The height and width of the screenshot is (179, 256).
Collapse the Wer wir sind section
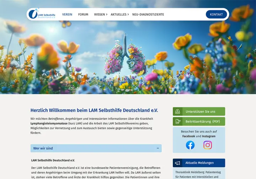96,148
